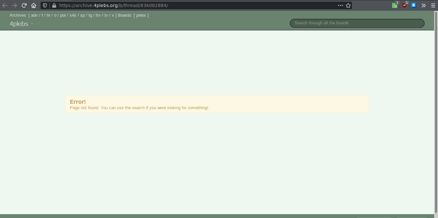
Task: Open the x archive link
Action: coord(113,15)
